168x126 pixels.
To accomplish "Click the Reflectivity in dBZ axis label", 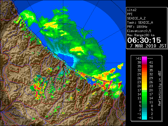I will pos(160,88).
